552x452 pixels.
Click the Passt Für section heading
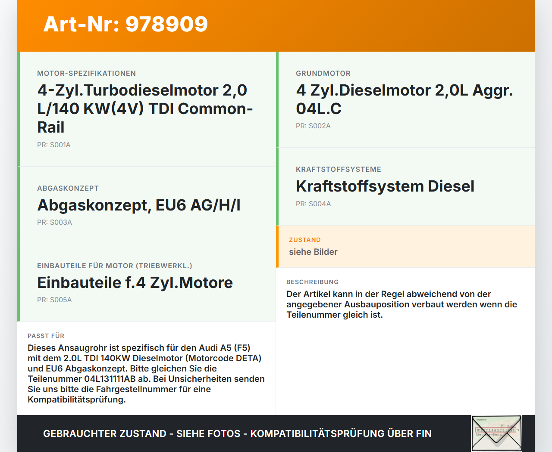[x=46, y=336]
